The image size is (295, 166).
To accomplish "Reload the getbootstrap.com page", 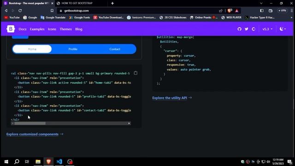I will (20, 11).
